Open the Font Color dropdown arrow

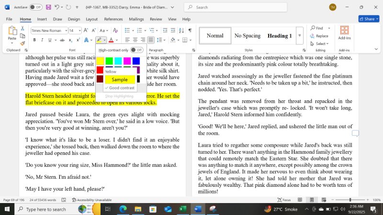click(117, 40)
